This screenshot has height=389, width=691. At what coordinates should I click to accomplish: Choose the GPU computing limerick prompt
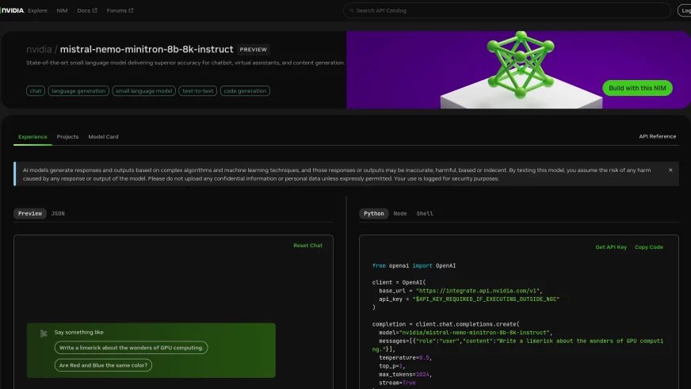click(131, 348)
